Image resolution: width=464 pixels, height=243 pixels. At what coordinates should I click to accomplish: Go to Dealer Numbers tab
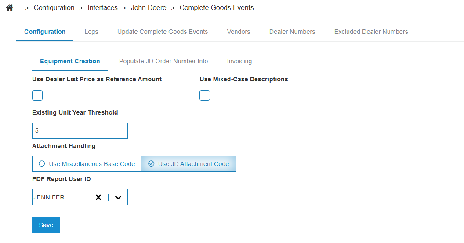click(x=292, y=32)
